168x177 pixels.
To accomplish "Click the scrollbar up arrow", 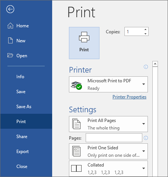I will (x=155, y=64).
